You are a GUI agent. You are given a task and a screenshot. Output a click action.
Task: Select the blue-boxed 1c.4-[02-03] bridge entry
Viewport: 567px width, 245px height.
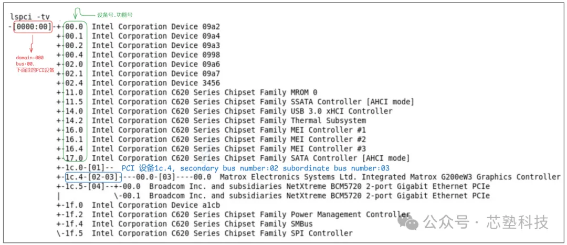click(x=93, y=177)
